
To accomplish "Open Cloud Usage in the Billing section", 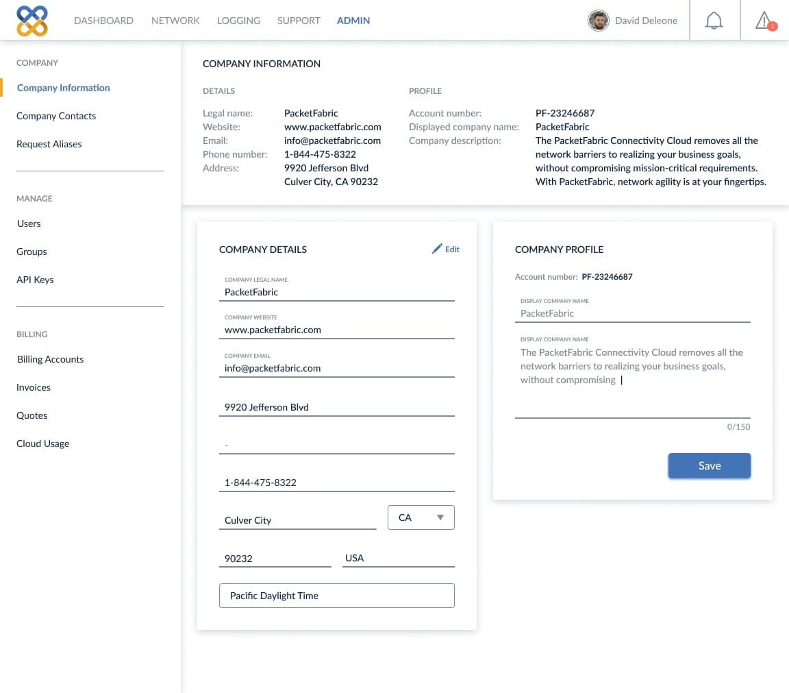I will click(x=42, y=444).
